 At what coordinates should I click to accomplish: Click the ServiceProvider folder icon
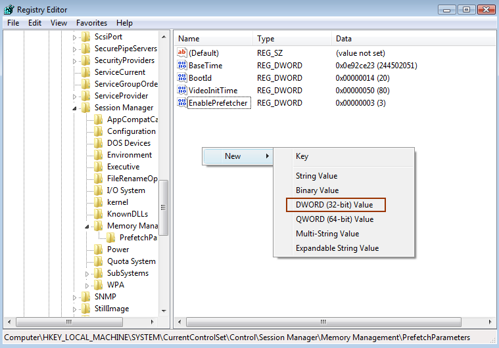pyautogui.click(x=85, y=96)
